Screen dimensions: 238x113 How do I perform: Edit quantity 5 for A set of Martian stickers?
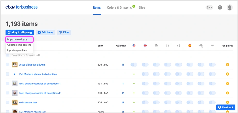(x=123, y=65)
